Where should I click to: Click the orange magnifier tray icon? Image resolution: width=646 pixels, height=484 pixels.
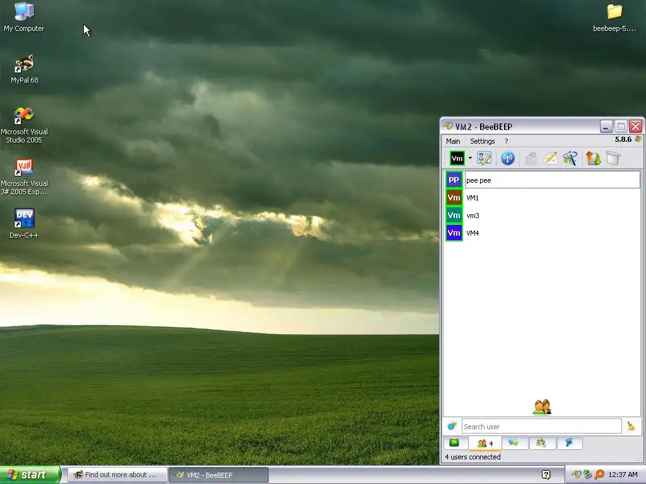tap(599, 475)
